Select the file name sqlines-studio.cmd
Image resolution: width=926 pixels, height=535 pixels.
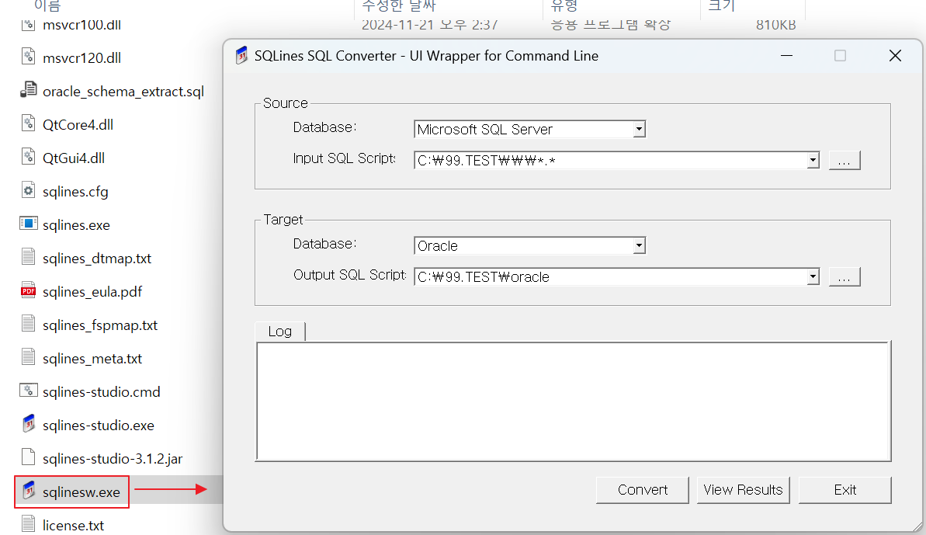pyautogui.click(x=102, y=391)
